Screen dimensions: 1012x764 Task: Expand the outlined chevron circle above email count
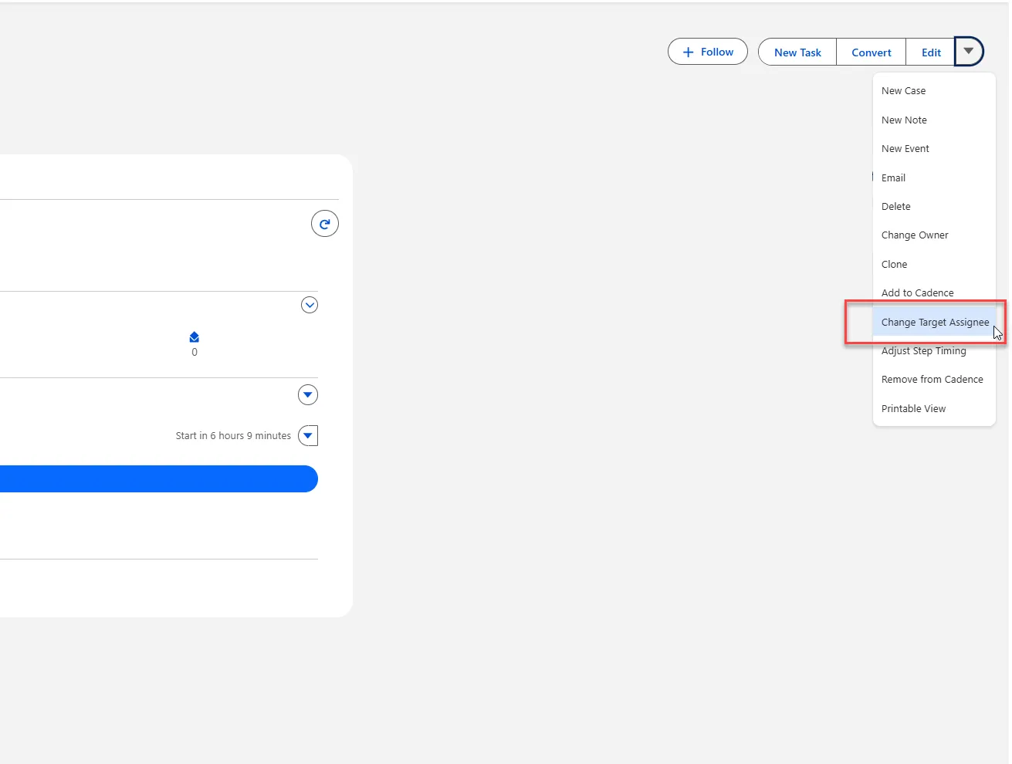(310, 305)
